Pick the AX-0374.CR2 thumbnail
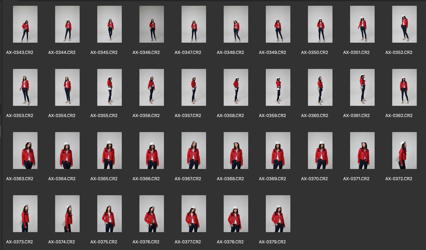Viewport: 426px width, 250px height. pos(67,214)
